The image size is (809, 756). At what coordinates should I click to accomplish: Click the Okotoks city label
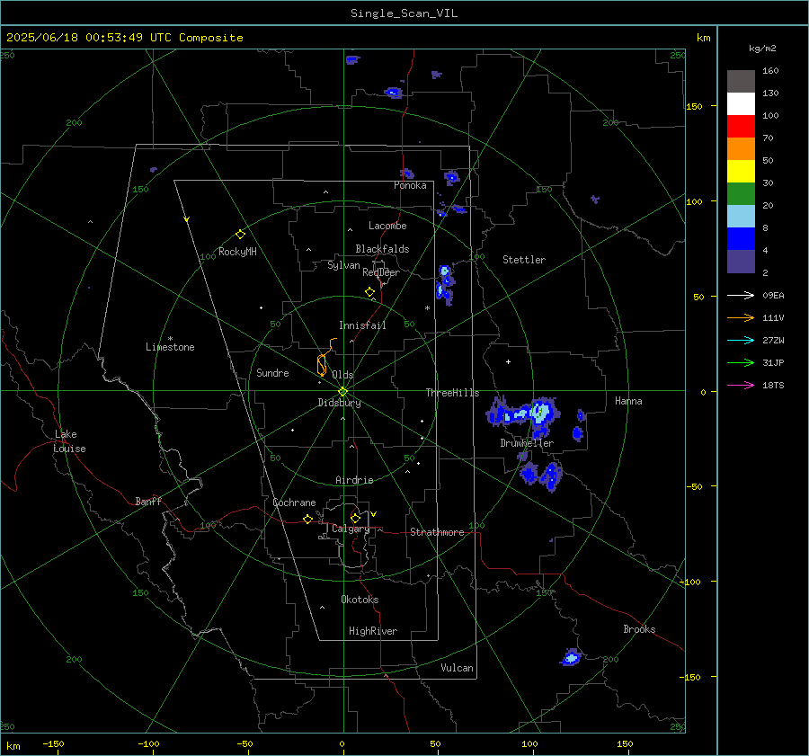tap(360, 600)
